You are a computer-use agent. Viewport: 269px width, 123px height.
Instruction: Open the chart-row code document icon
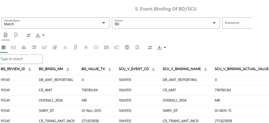click(138, 47)
